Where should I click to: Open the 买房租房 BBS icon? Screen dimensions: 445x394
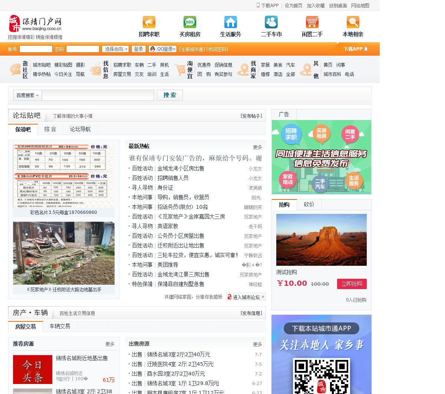(x=190, y=22)
